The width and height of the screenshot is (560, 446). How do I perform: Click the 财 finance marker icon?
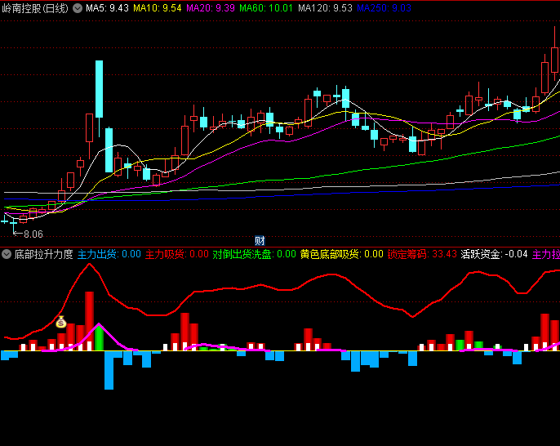tap(260, 240)
